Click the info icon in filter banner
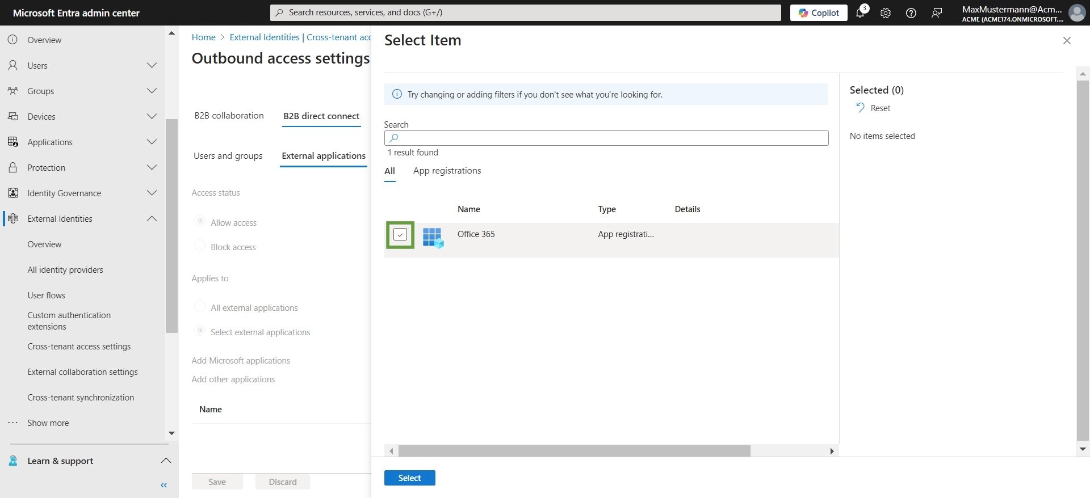The width and height of the screenshot is (1090, 498). pyautogui.click(x=397, y=94)
